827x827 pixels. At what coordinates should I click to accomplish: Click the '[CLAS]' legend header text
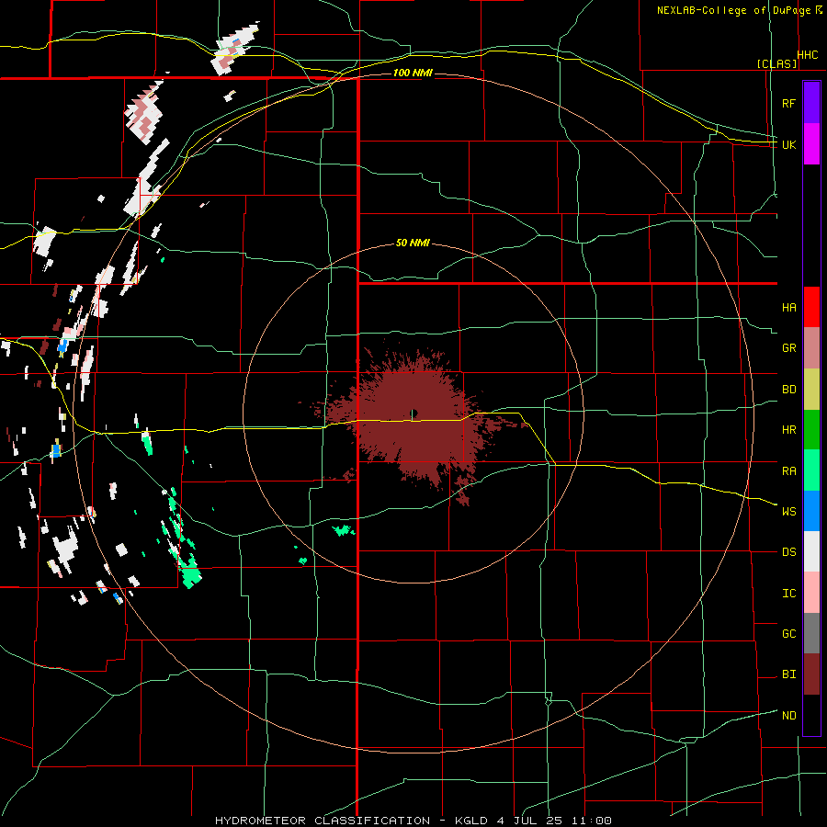(x=776, y=63)
